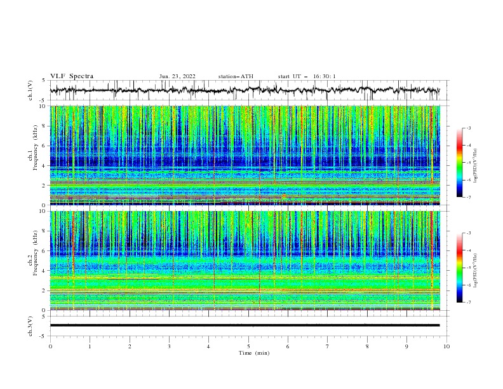Click the ch.2 spectrogram panel
This screenshot has width=503, height=389.
coord(245,261)
